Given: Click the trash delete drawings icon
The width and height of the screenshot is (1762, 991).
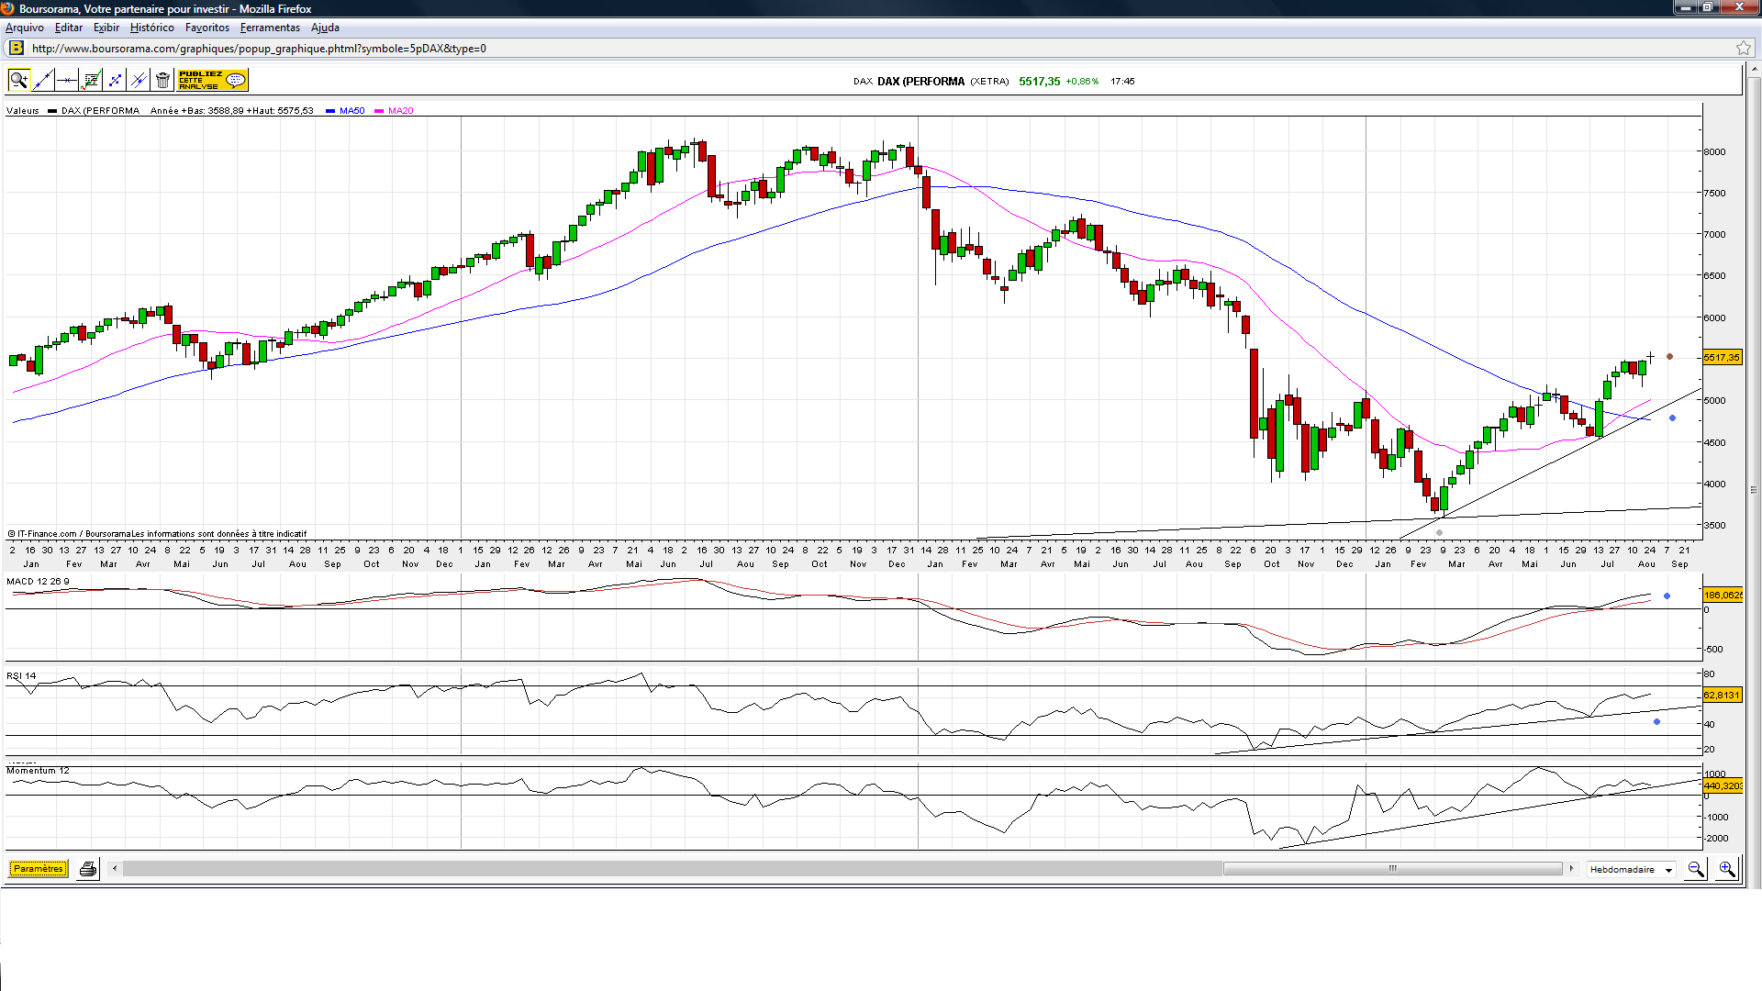Looking at the screenshot, I should (x=162, y=81).
